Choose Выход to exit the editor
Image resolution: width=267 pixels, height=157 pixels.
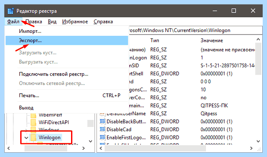[x=67, y=108]
